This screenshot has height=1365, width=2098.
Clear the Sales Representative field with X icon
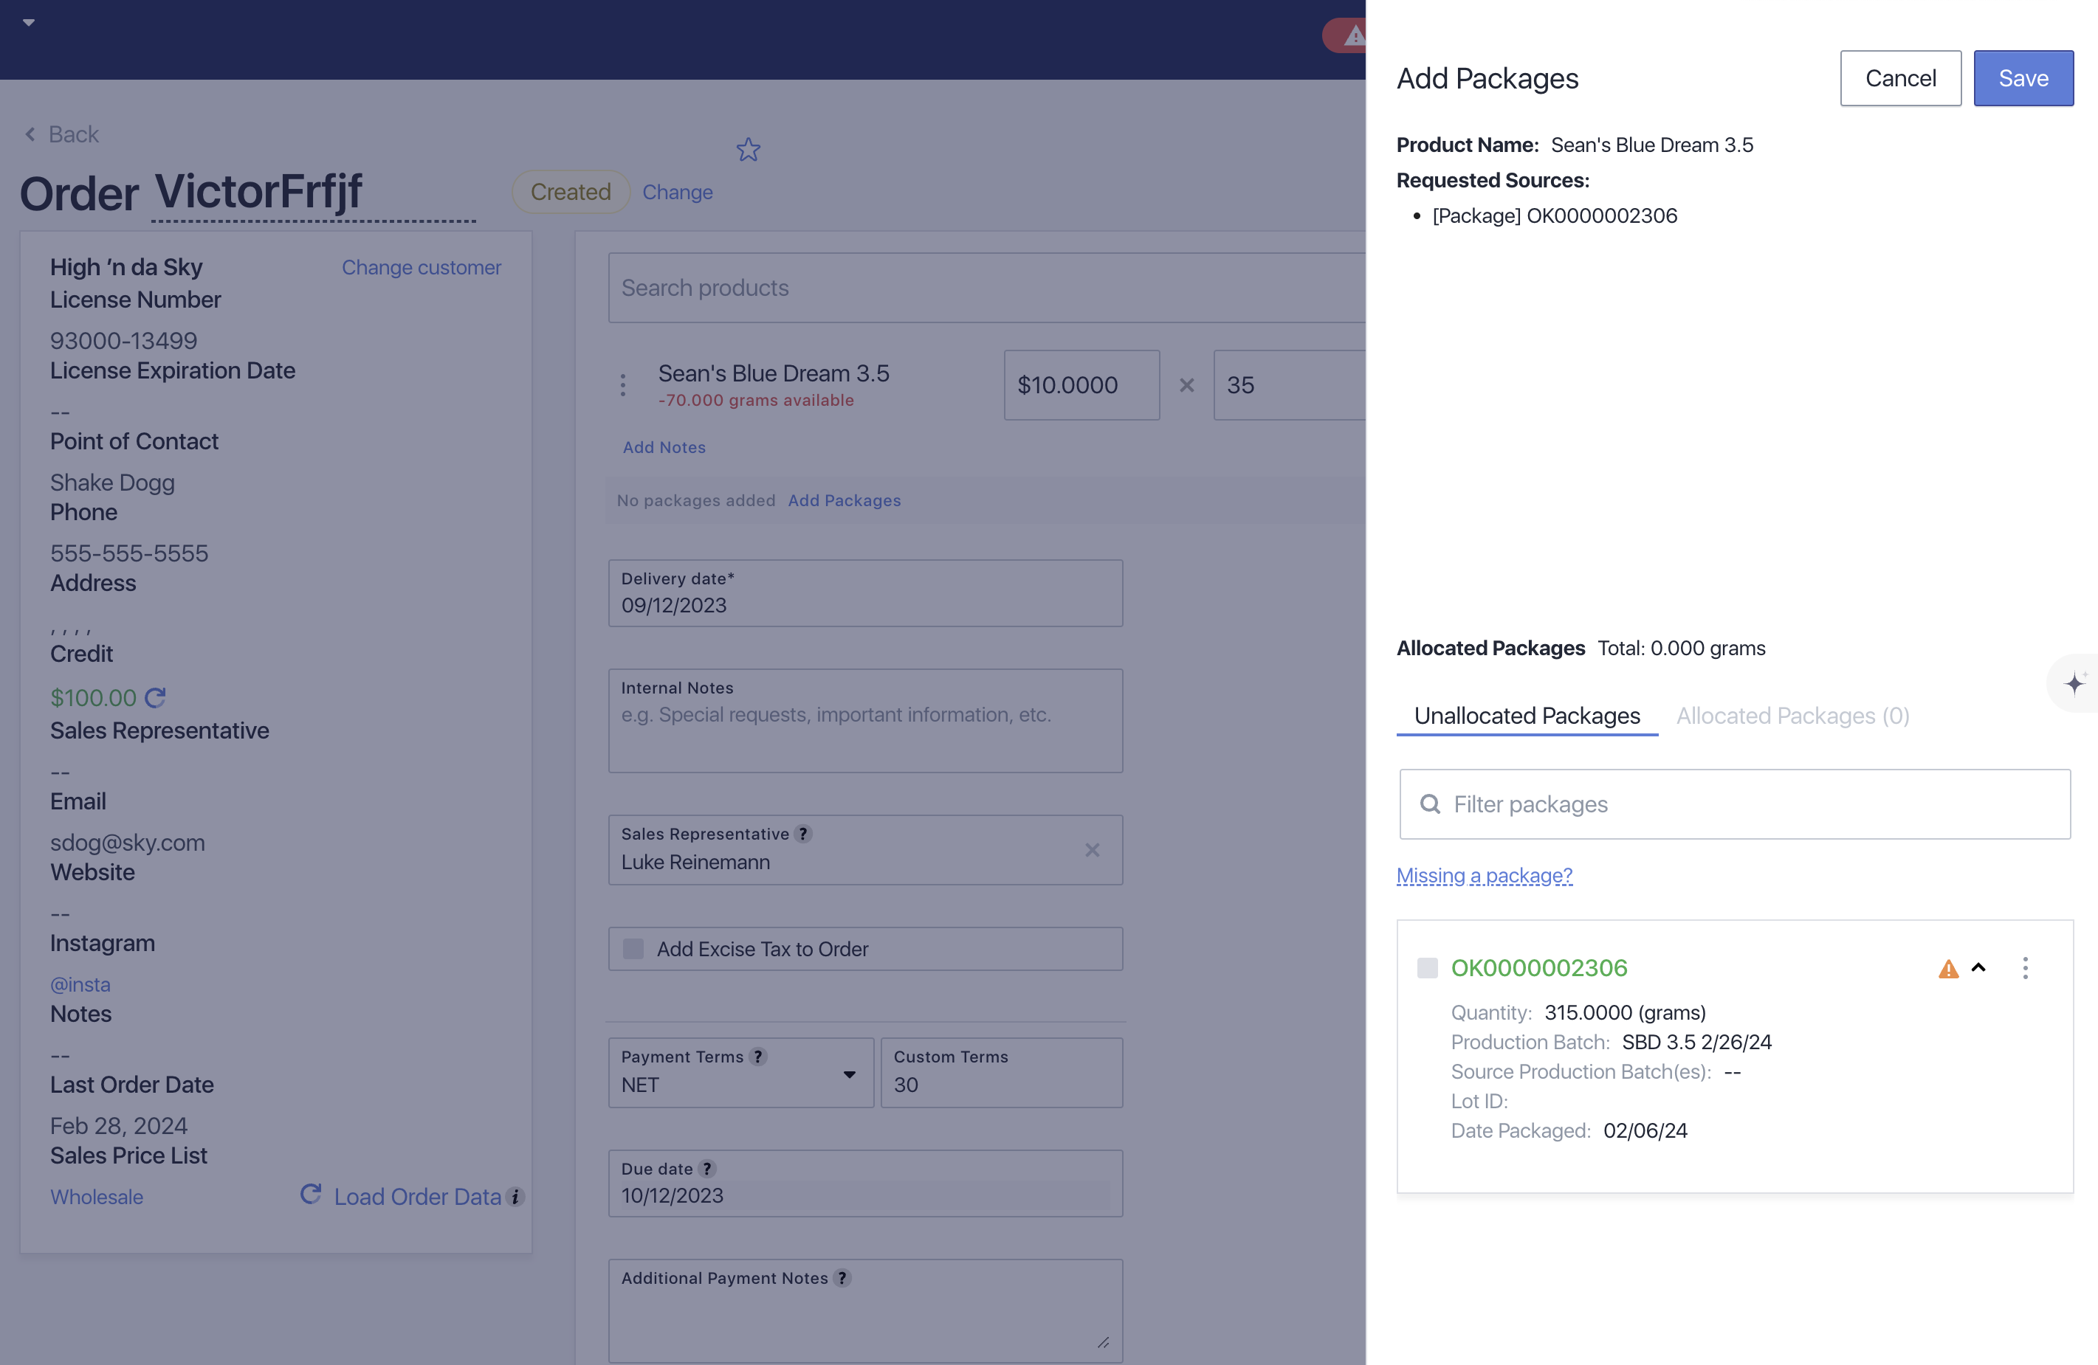point(1091,849)
